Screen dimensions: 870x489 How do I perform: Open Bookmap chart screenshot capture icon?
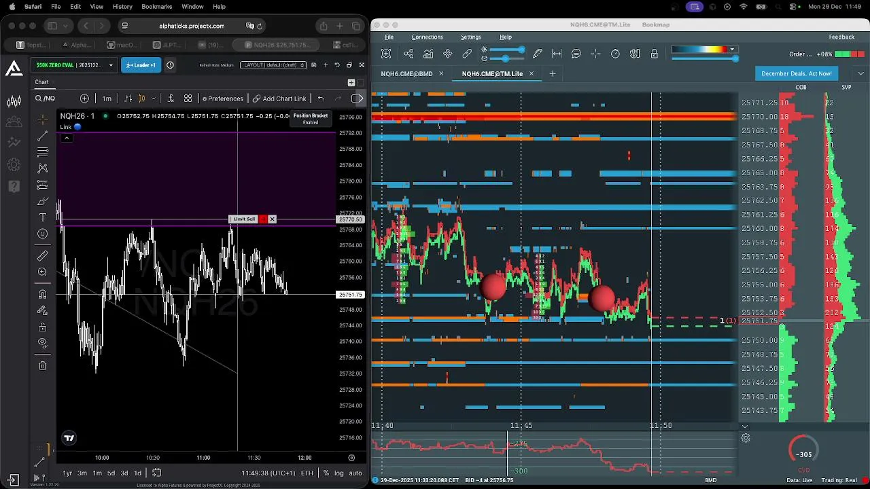coord(386,54)
